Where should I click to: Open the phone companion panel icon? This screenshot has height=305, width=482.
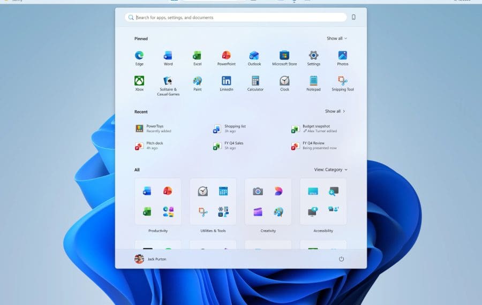point(353,17)
